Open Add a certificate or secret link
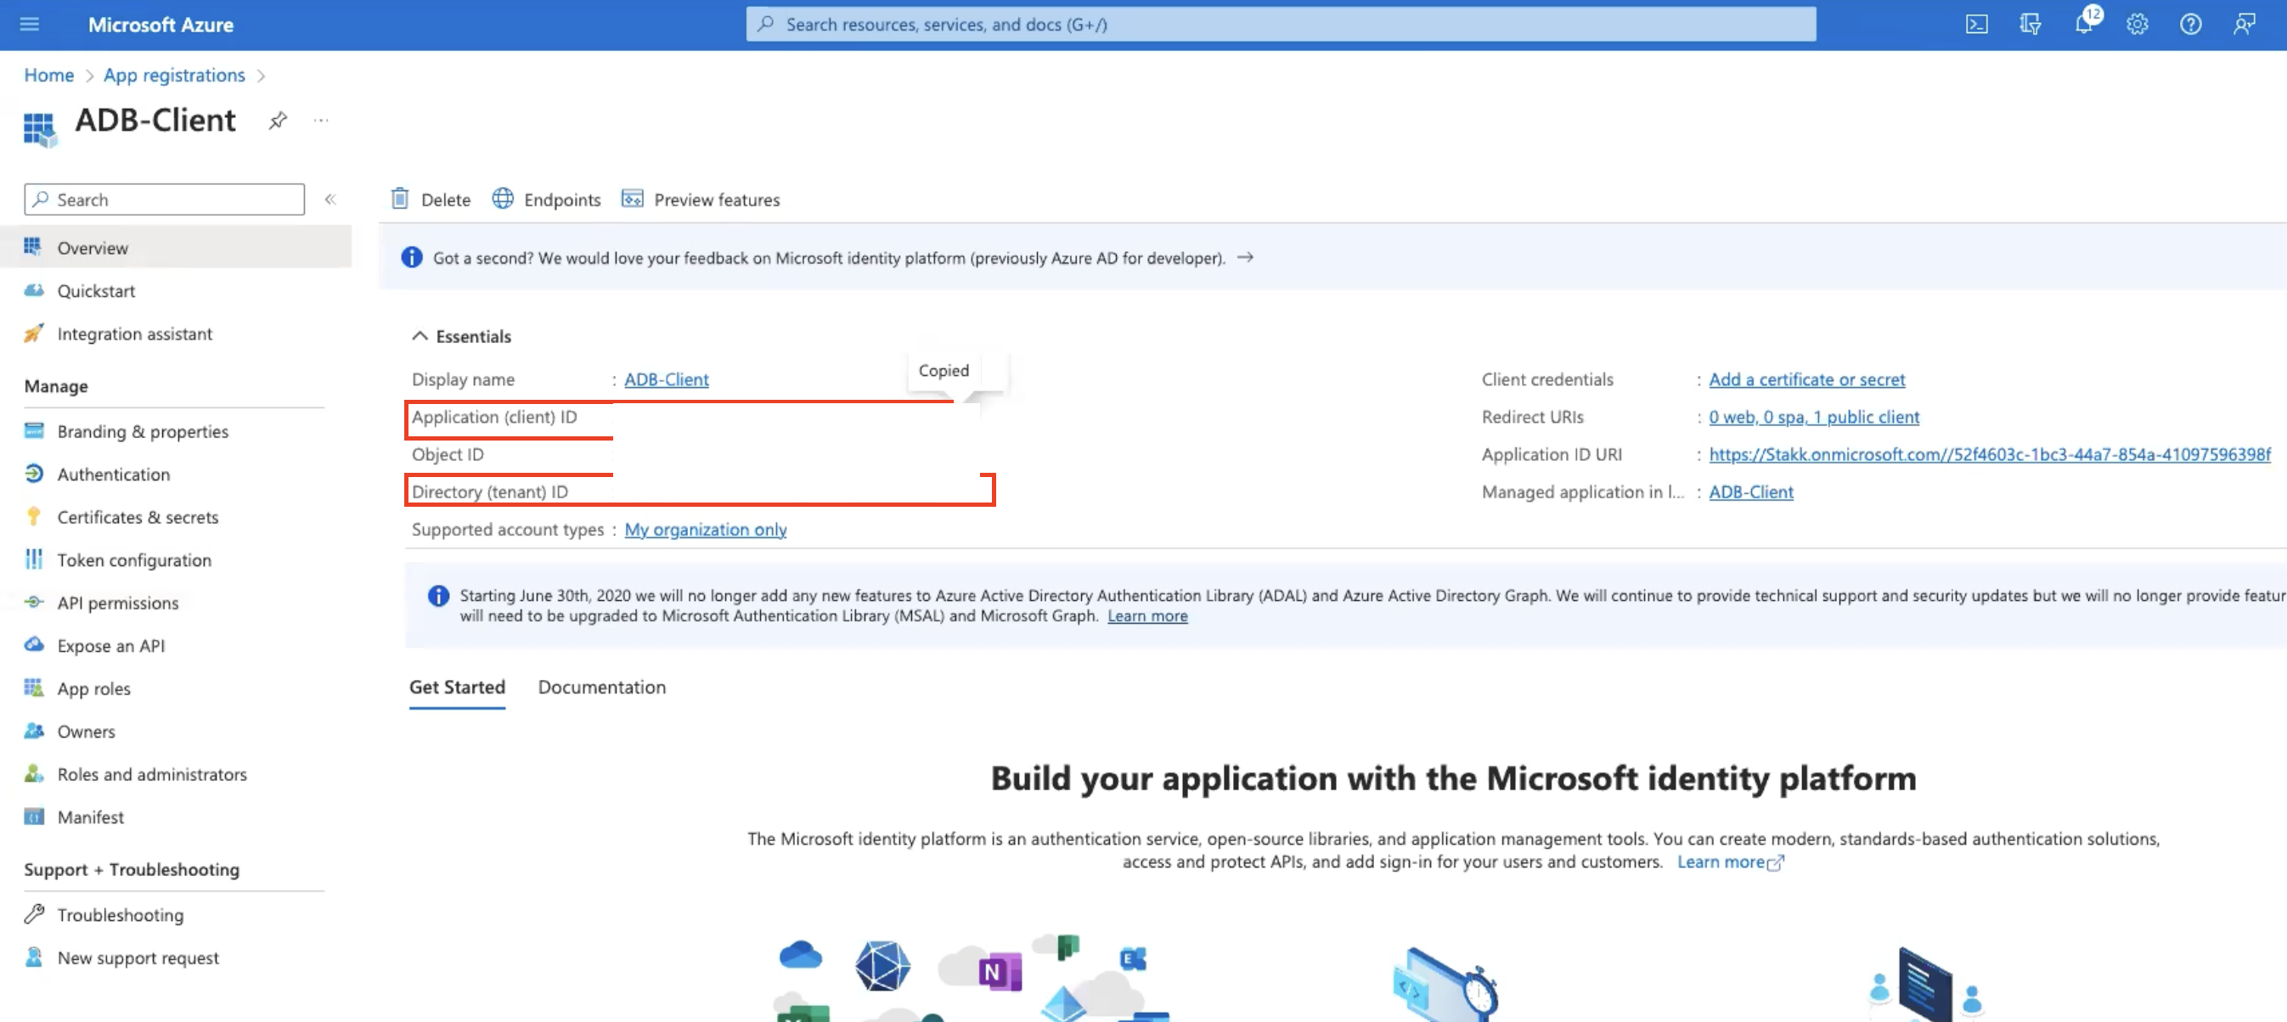The height and width of the screenshot is (1022, 2287). pyautogui.click(x=1806, y=379)
